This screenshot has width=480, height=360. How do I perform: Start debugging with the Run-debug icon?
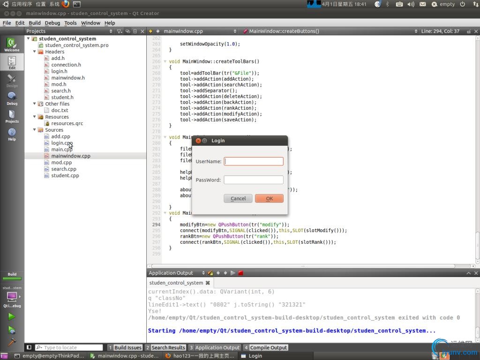click(12, 330)
